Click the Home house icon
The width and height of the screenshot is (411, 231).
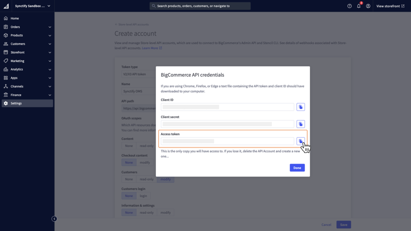pyautogui.click(x=6, y=18)
